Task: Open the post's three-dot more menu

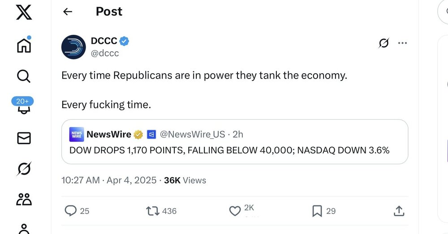Action: coord(402,43)
